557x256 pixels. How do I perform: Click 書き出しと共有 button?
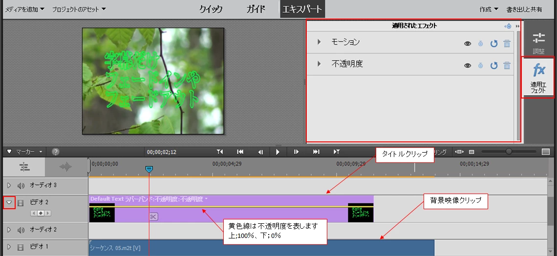524,9
